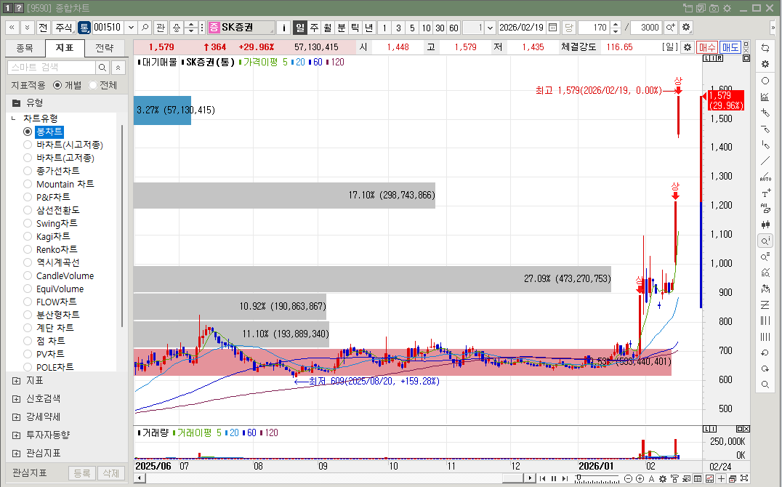Click the undo arrow in right toolbar
The image size is (782, 487).
(765, 353)
